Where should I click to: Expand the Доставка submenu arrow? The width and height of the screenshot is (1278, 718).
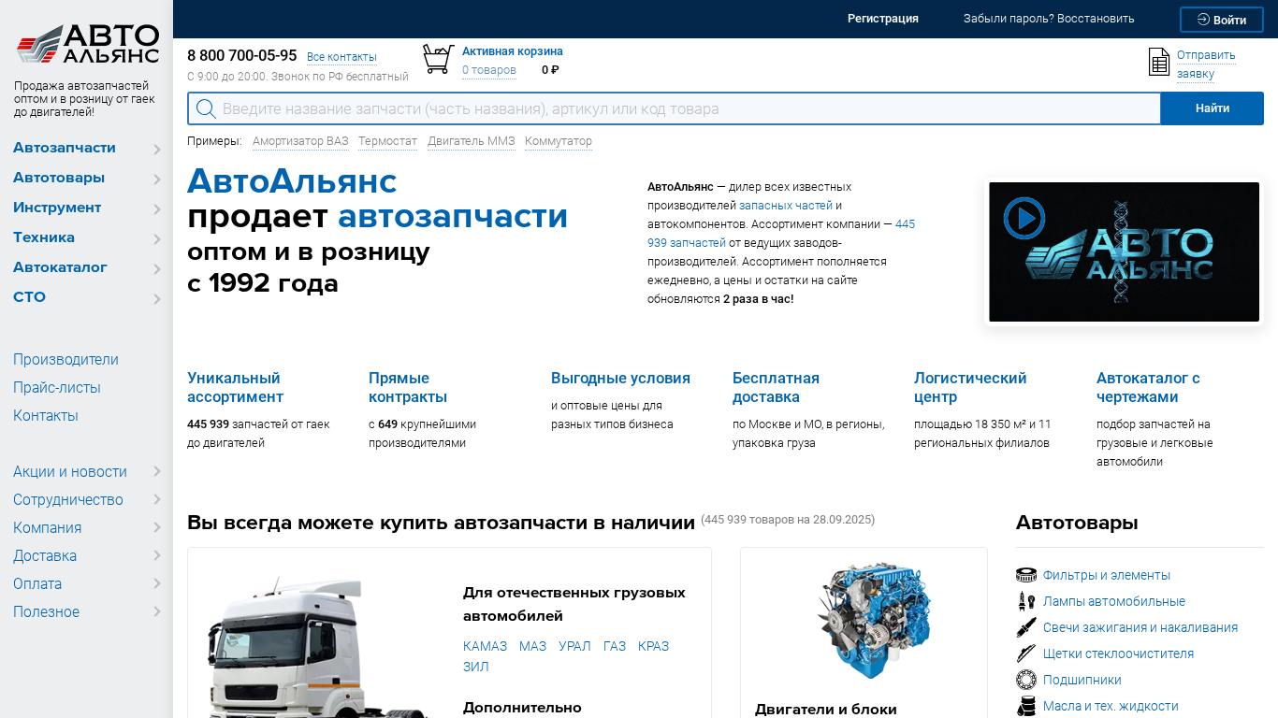157,556
